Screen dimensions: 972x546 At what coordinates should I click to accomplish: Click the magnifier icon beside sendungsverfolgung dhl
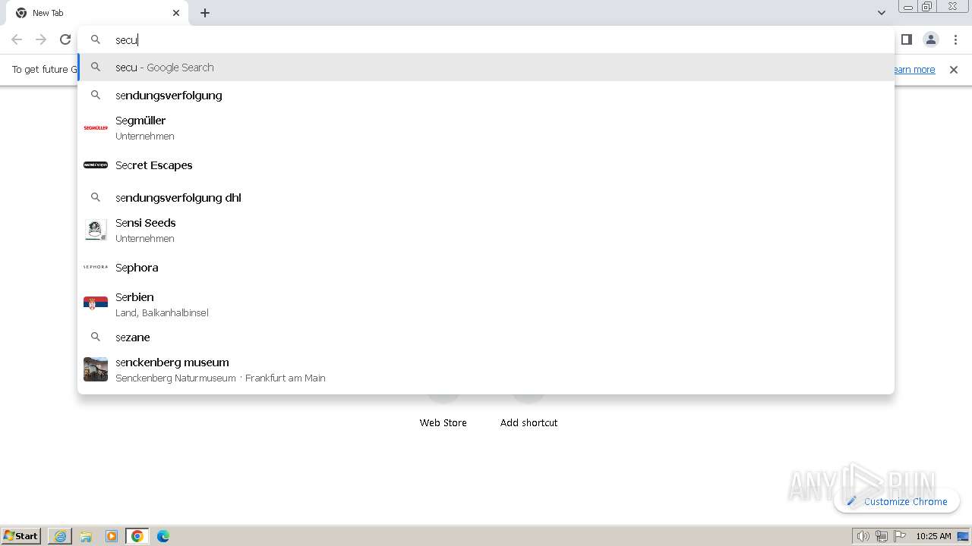point(96,198)
